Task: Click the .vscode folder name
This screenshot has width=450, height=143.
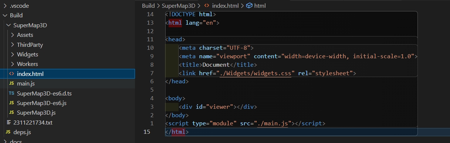Action: coord(19,6)
